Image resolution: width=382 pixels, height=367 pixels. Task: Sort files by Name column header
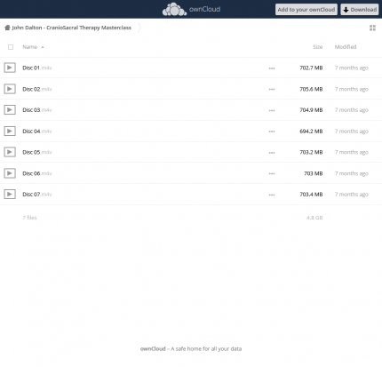coord(30,47)
